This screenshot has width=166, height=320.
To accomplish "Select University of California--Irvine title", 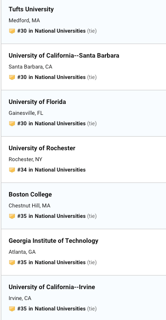I will point(52,287).
